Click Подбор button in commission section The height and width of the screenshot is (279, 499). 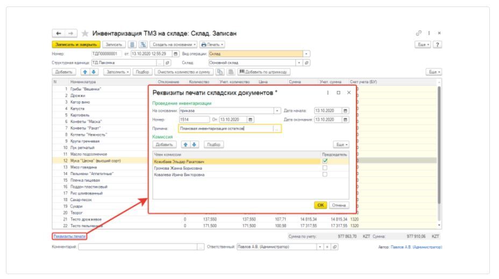(213, 145)
